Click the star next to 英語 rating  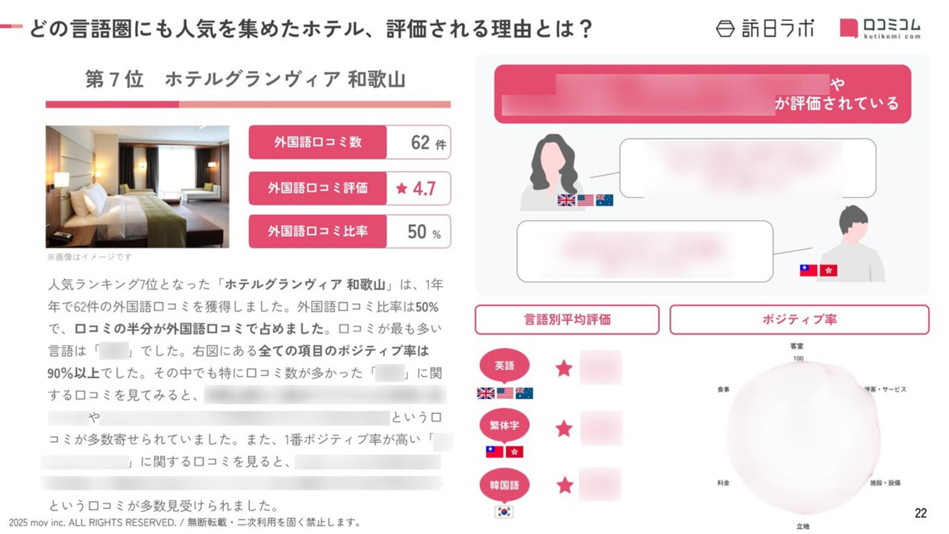pyautogui.click(x=564, y=368)
